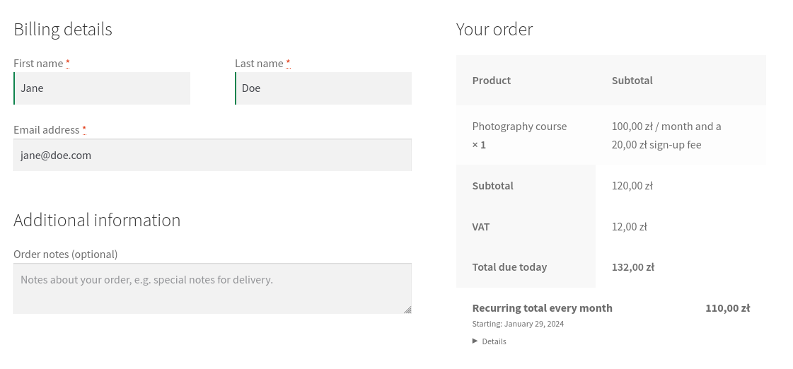
Task: Click the Your order heading
Action: tap(494, 30)
